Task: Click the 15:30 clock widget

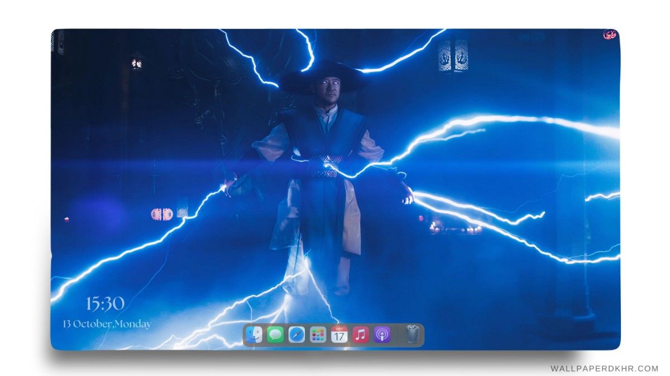Action: pos(105,304)
